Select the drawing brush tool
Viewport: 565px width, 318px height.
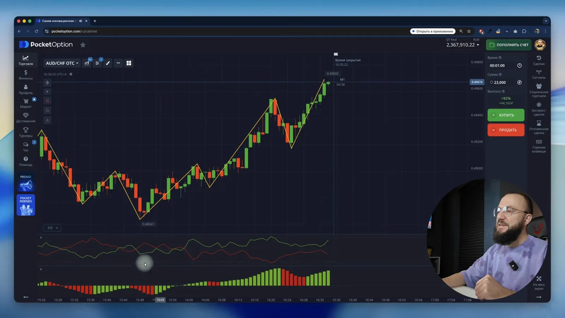[108, 63]
